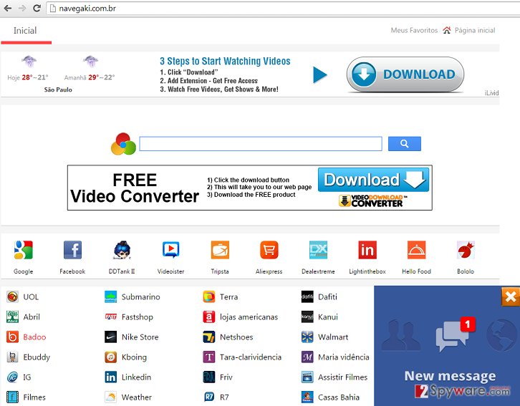The width and height of the screenshot is (520, 406).
Task: Click "3 Steps to Start Watching Videos" heading
Action: point(225,61)
